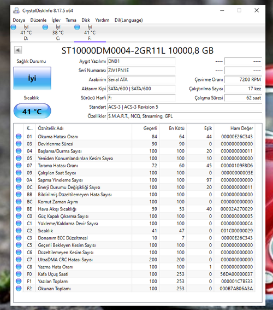Open the İşlev menu
This screenshot has width=273, height=310.
pyautogui.click(x=56, y=20)
